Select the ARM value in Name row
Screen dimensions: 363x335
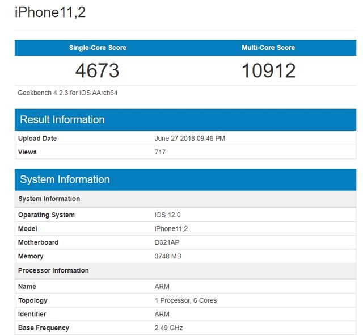click(x=162, y=287)
